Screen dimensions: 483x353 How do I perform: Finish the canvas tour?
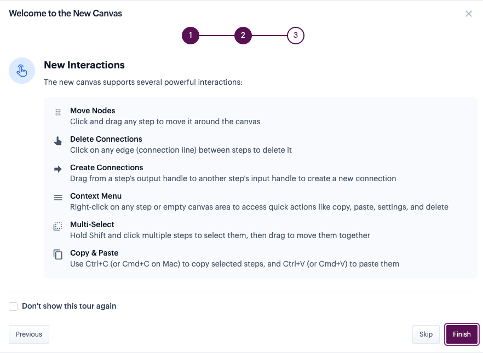pyautogui.click(x=462, y=334)
